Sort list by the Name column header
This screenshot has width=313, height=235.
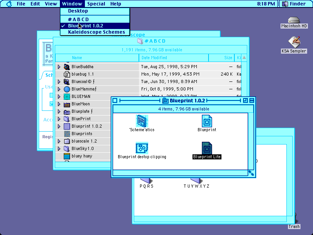coord(97,58)
